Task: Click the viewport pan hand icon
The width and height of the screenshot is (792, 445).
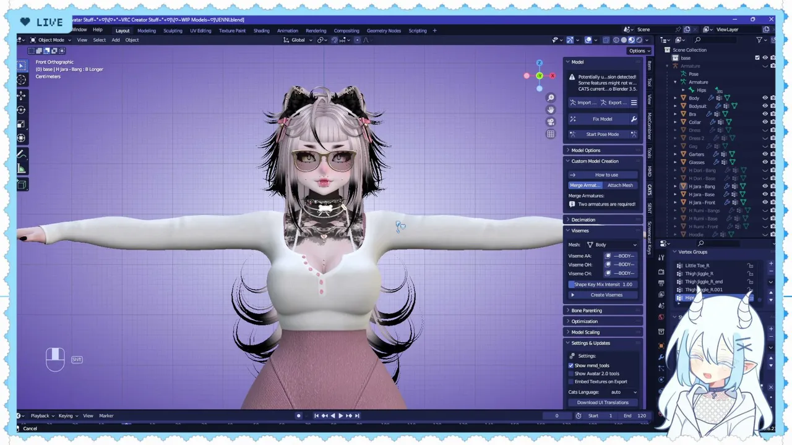Action: point(551,110)
